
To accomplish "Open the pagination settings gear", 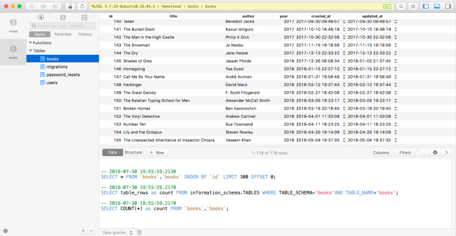I will pyautogui.click(x=435, y=153).
